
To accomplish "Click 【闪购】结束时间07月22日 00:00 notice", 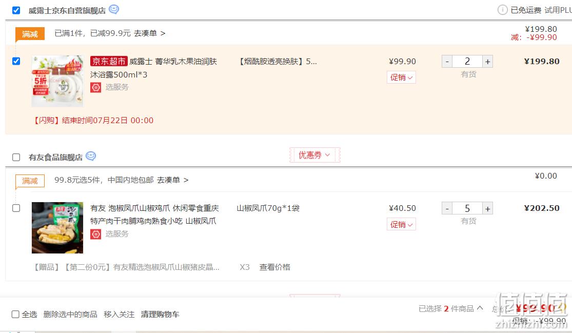I will [x=93, y=121].
